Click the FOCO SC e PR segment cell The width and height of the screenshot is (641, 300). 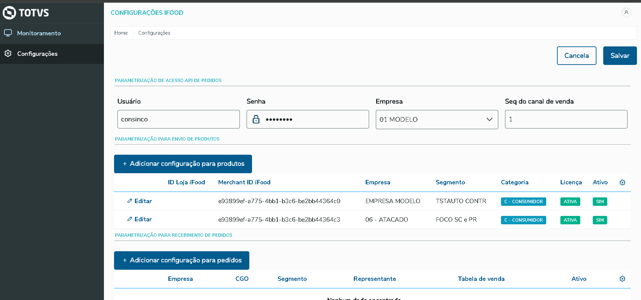[456, 220]
